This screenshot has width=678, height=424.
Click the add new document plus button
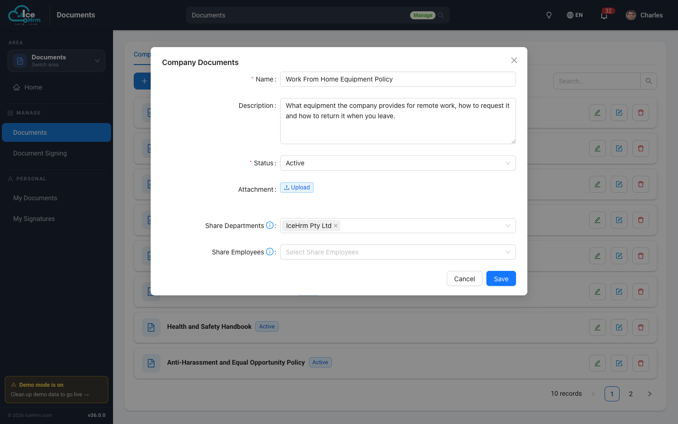143,81
